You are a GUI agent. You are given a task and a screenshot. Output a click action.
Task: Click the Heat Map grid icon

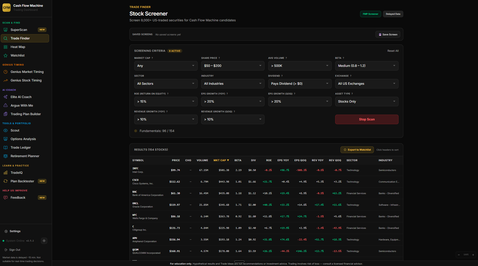click(5, 47)
